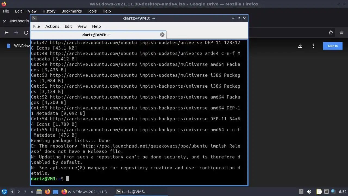This screenshot has width=348, height=196.
Task: Open the terminal Help menu
Action: [x=97, y=26]
